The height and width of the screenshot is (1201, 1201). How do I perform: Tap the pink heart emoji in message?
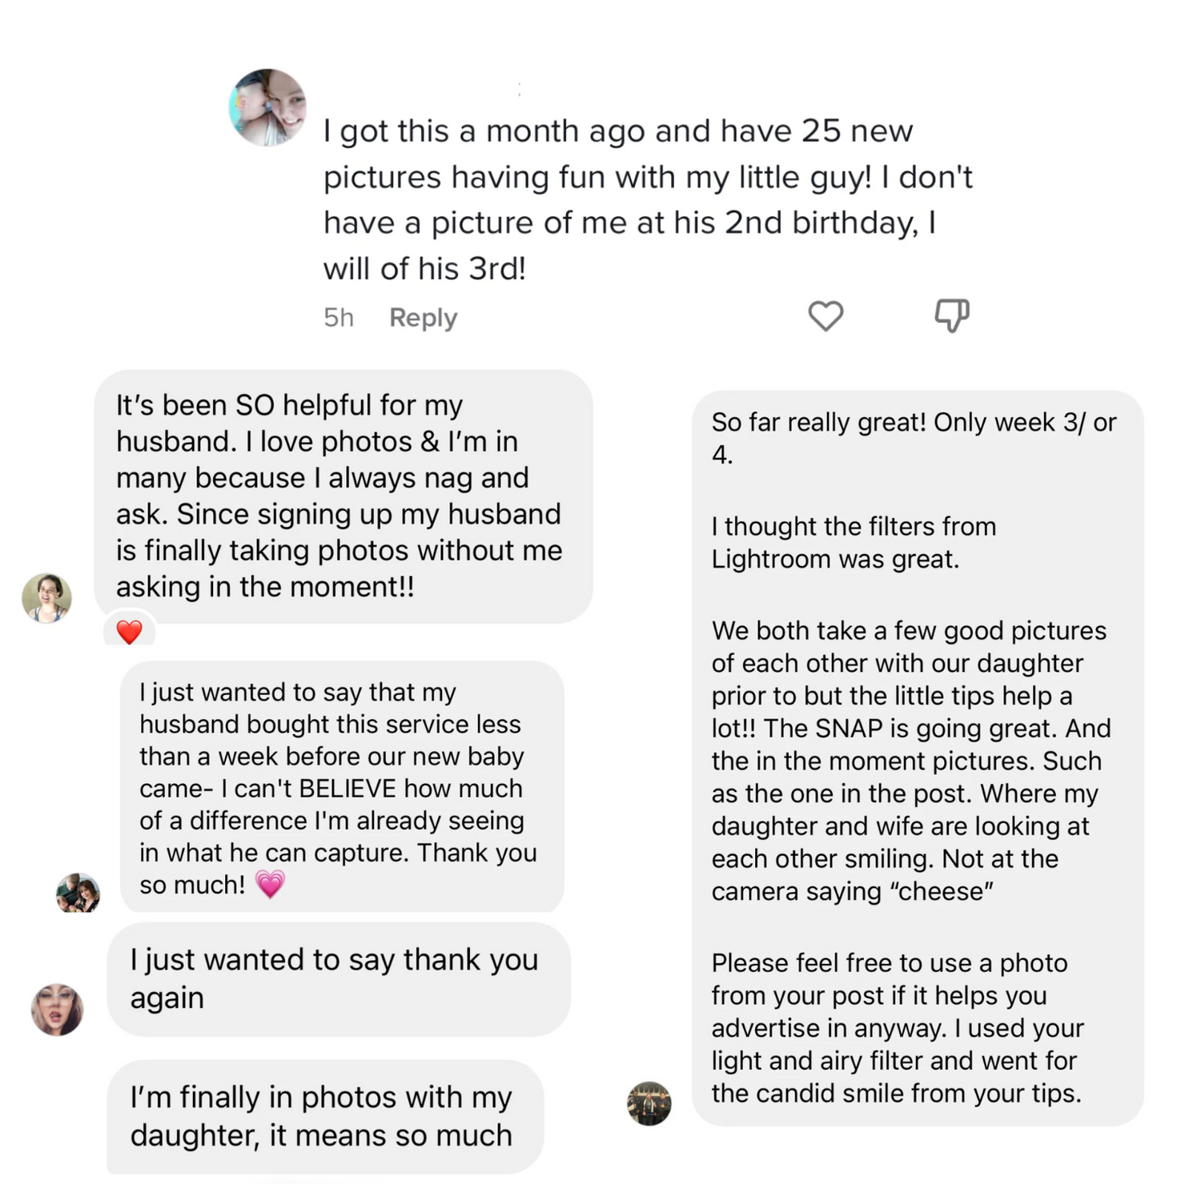point(270,885)
